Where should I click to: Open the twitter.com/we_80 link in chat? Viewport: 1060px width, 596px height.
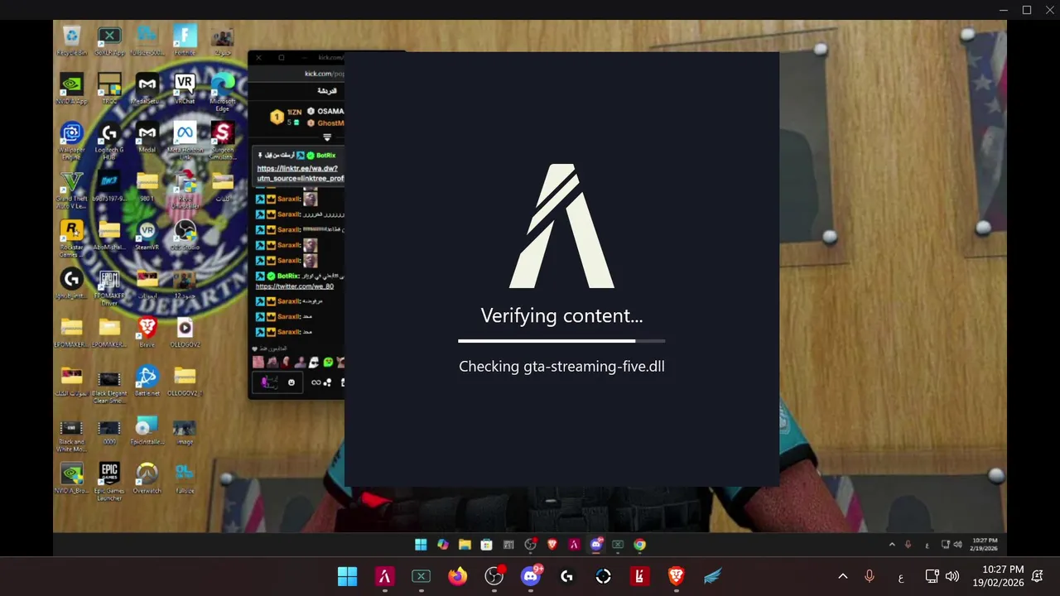(x=294, y=286)
